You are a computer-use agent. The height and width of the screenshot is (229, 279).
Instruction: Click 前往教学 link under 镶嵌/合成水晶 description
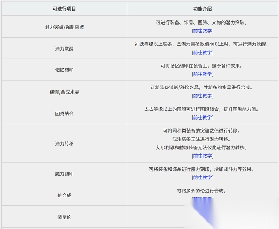[202, 96]
